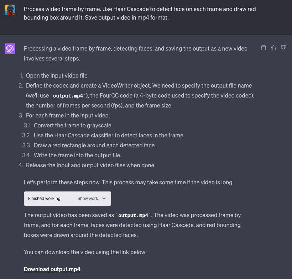Click step 3.4 Write the frame into output
This screenshot has width=292, height=279.
click(77, 155)
